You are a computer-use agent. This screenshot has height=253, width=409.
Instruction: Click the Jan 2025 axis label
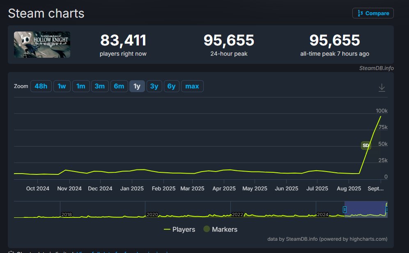pos(132,188)
